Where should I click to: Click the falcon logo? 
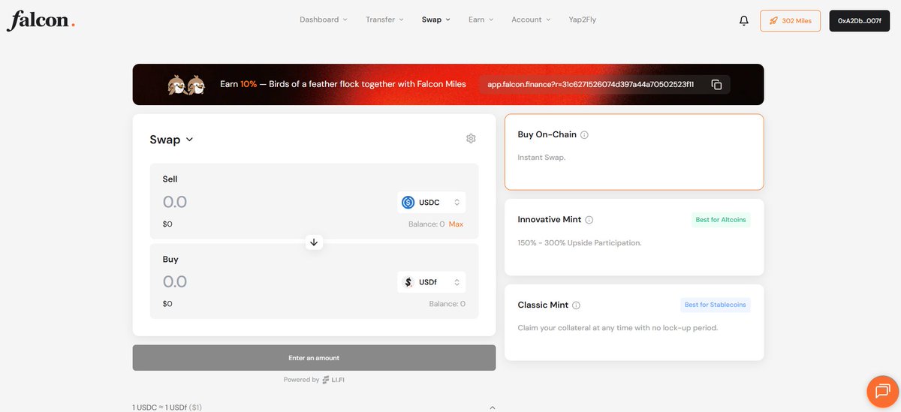coord(41,21)
